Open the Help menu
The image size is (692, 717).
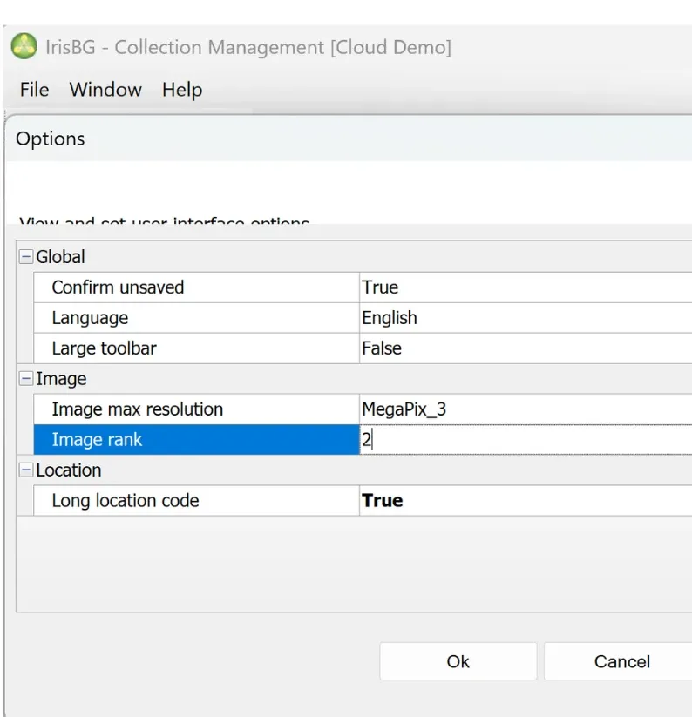click(182, 90)
